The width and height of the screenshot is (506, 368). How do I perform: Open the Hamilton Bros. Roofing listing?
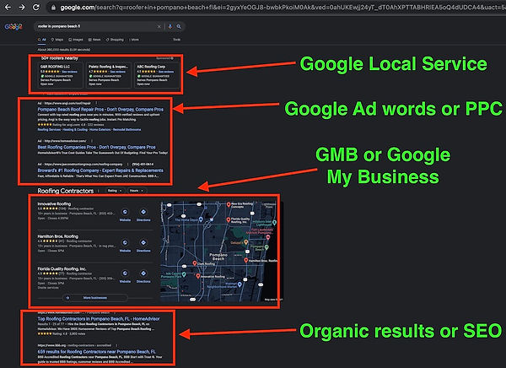57,236
